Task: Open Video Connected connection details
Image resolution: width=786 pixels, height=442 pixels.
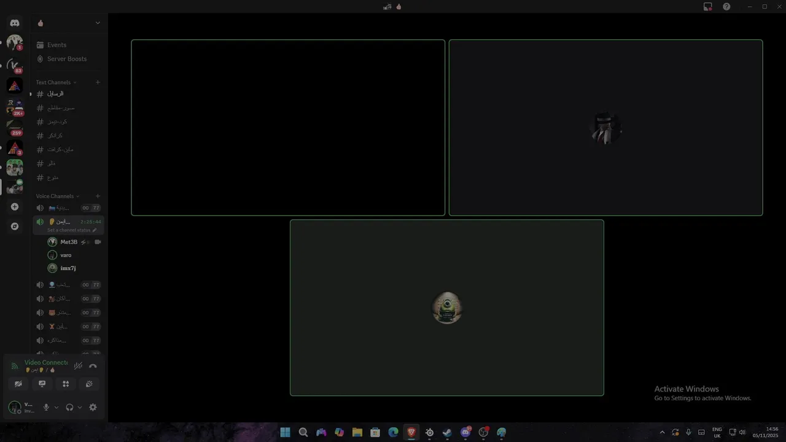Action: click(46, 363)
